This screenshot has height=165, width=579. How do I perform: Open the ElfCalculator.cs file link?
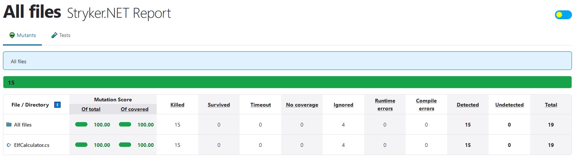point(31,145)
